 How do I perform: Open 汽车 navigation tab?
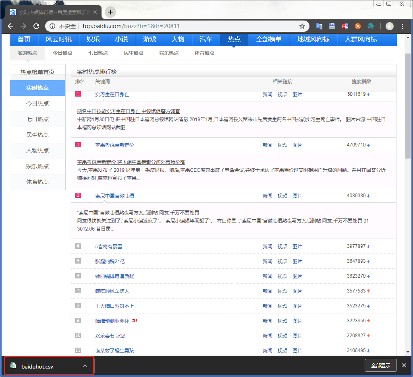pyautogui.click(x=206, y=39)
